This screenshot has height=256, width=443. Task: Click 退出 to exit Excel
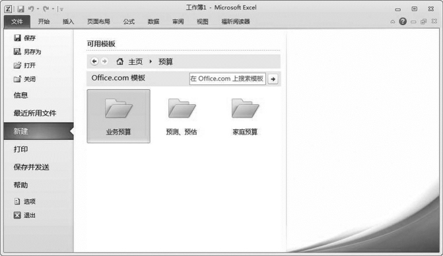[24, 215]
